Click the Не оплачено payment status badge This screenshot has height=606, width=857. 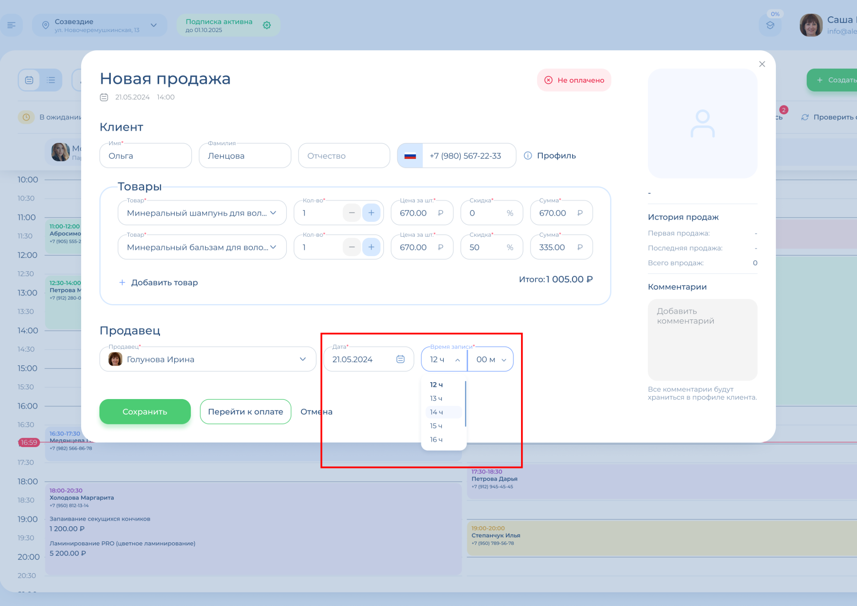tap(574, 80)
